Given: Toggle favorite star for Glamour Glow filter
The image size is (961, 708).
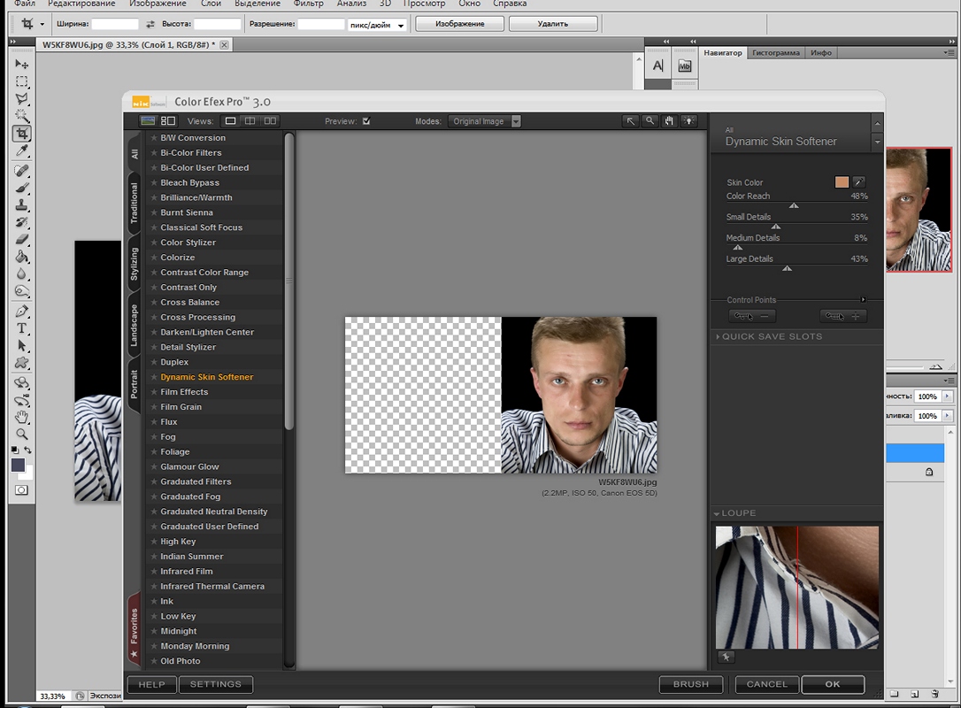Looking at the screenshot, I should pyautogui.click(x=154, y=467).
